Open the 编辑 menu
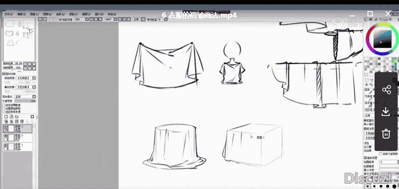Viewport: 399px width, 189px height. (x=22, y=14)
